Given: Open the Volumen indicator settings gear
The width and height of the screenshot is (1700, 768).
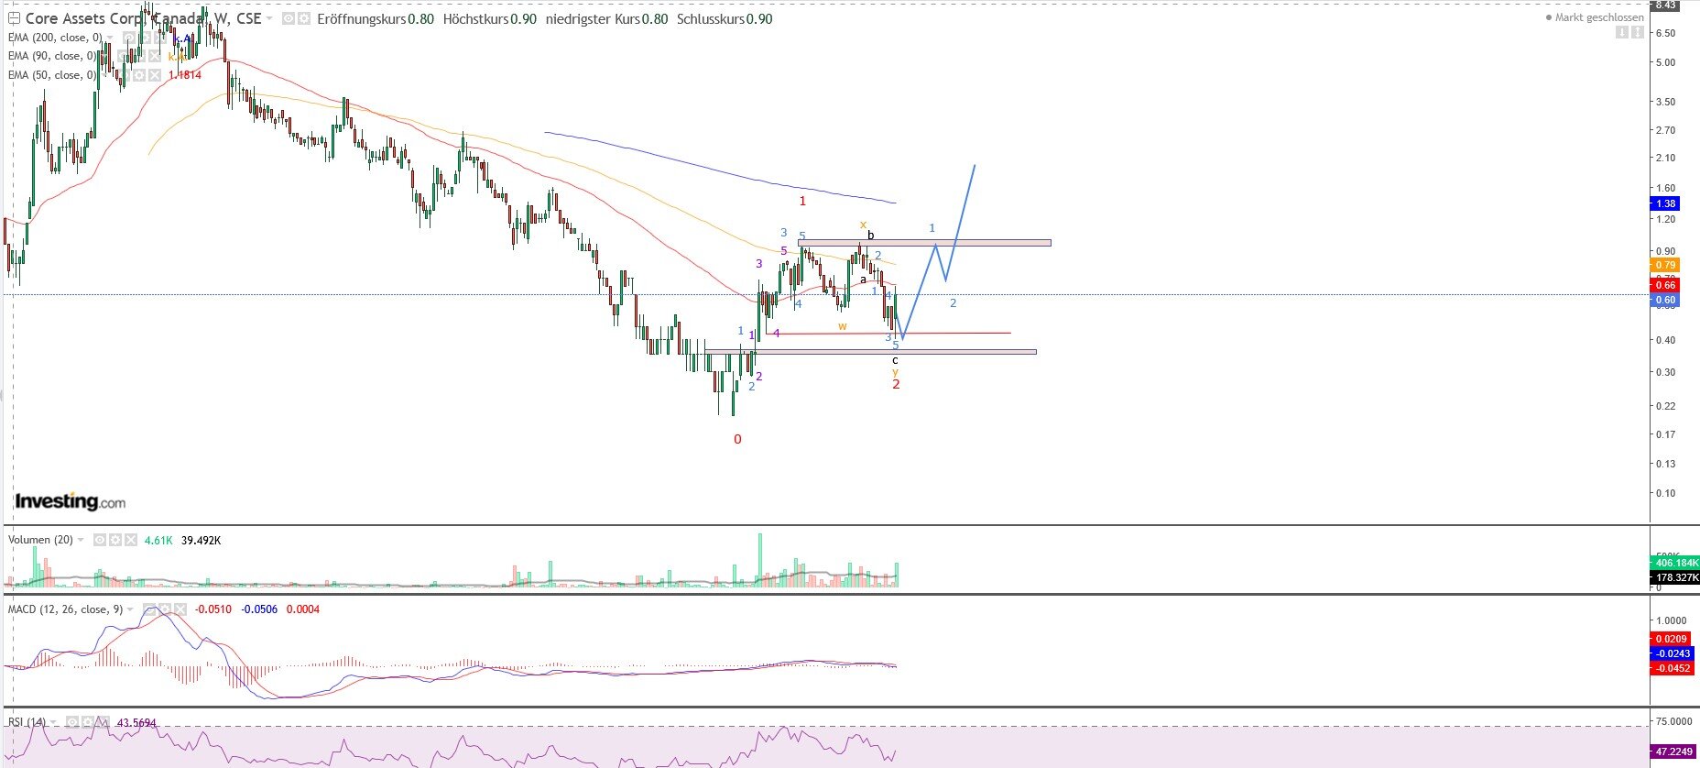Looking at the screenshot, I should pos(115,541).
